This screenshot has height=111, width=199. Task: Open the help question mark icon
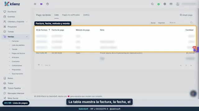pos(48,4)
